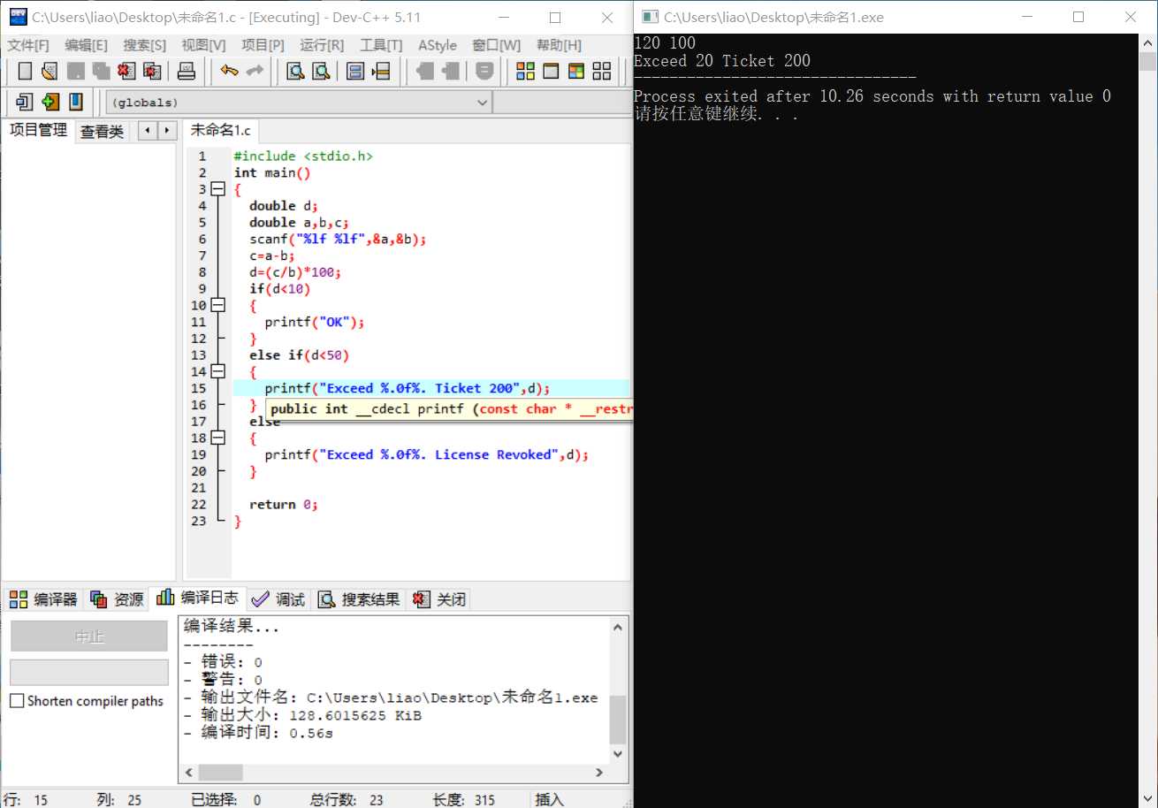The image size is (1158, 808).
Task: Collapse the code fold at line 18
Action: pyautogui.click(x=217, y=438)
